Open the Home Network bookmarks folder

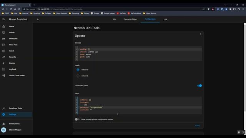point(60,13)
